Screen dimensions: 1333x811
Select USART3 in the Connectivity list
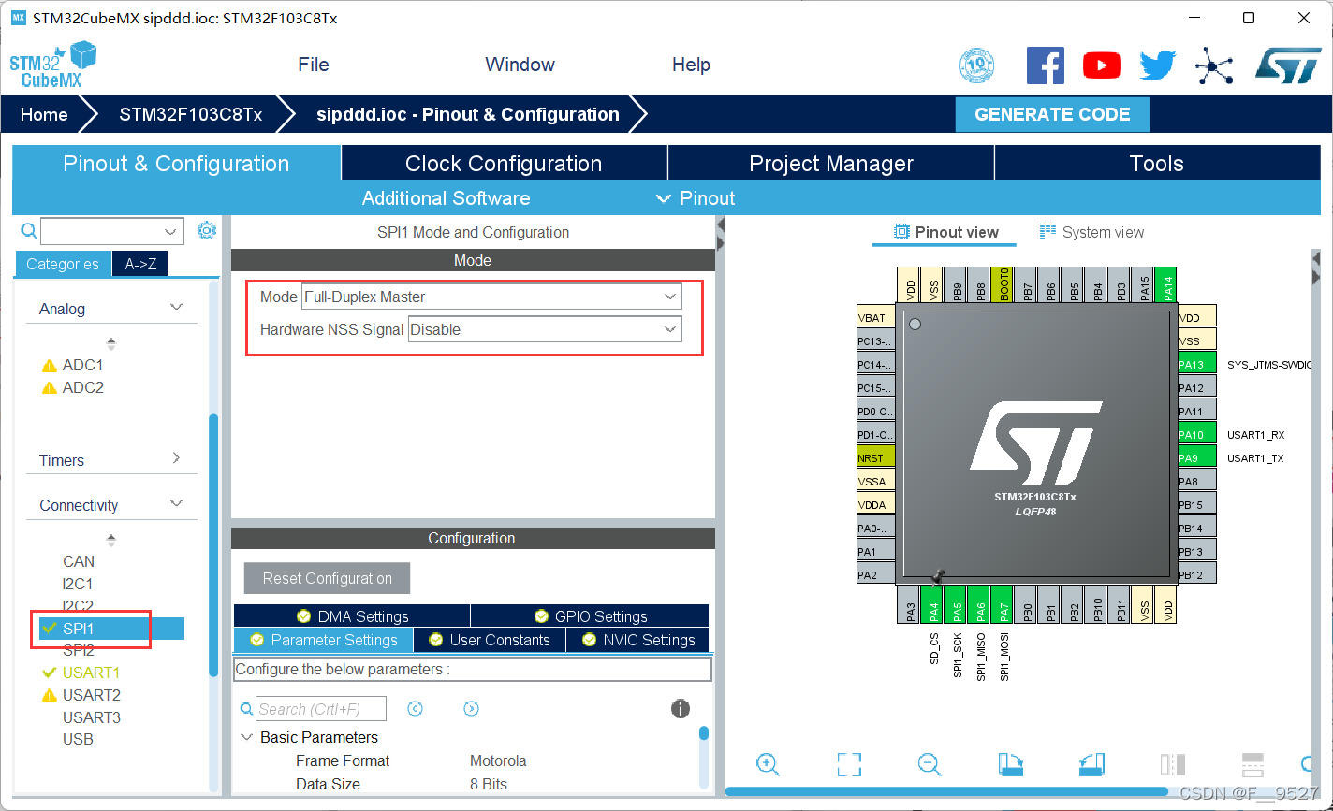click(92, 717)
